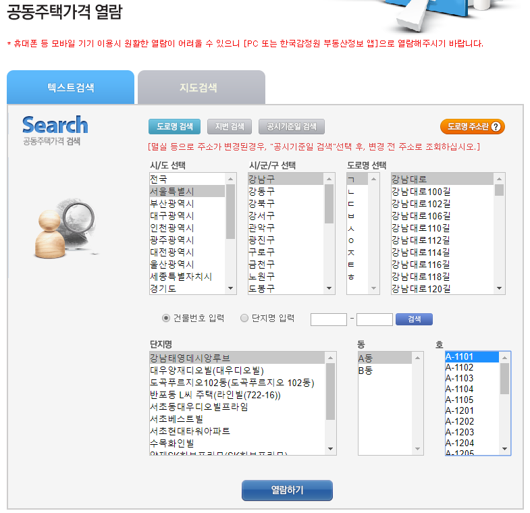Image resolution: width=530 pixels, height=513 pixels.
Task: Select the ㅎ consonant in the road name index
Action: [x=357, y=277]
